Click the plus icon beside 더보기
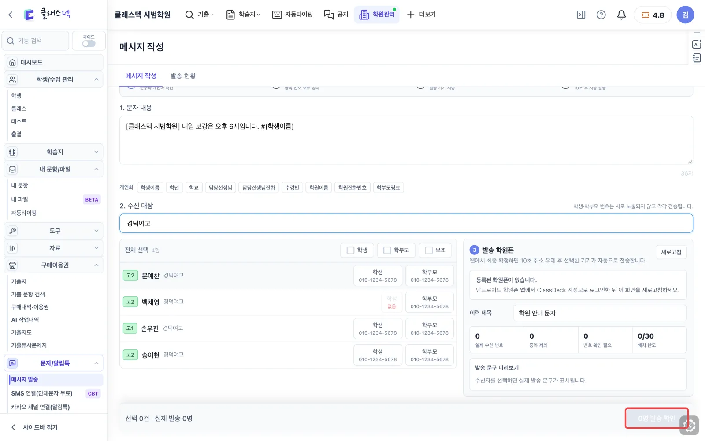The width and height of the screenshot is (705, 441). click(411, 15)
